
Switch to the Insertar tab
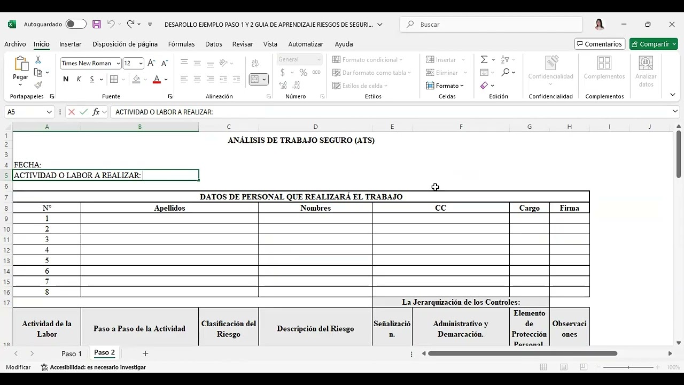(x=71, y=44)
